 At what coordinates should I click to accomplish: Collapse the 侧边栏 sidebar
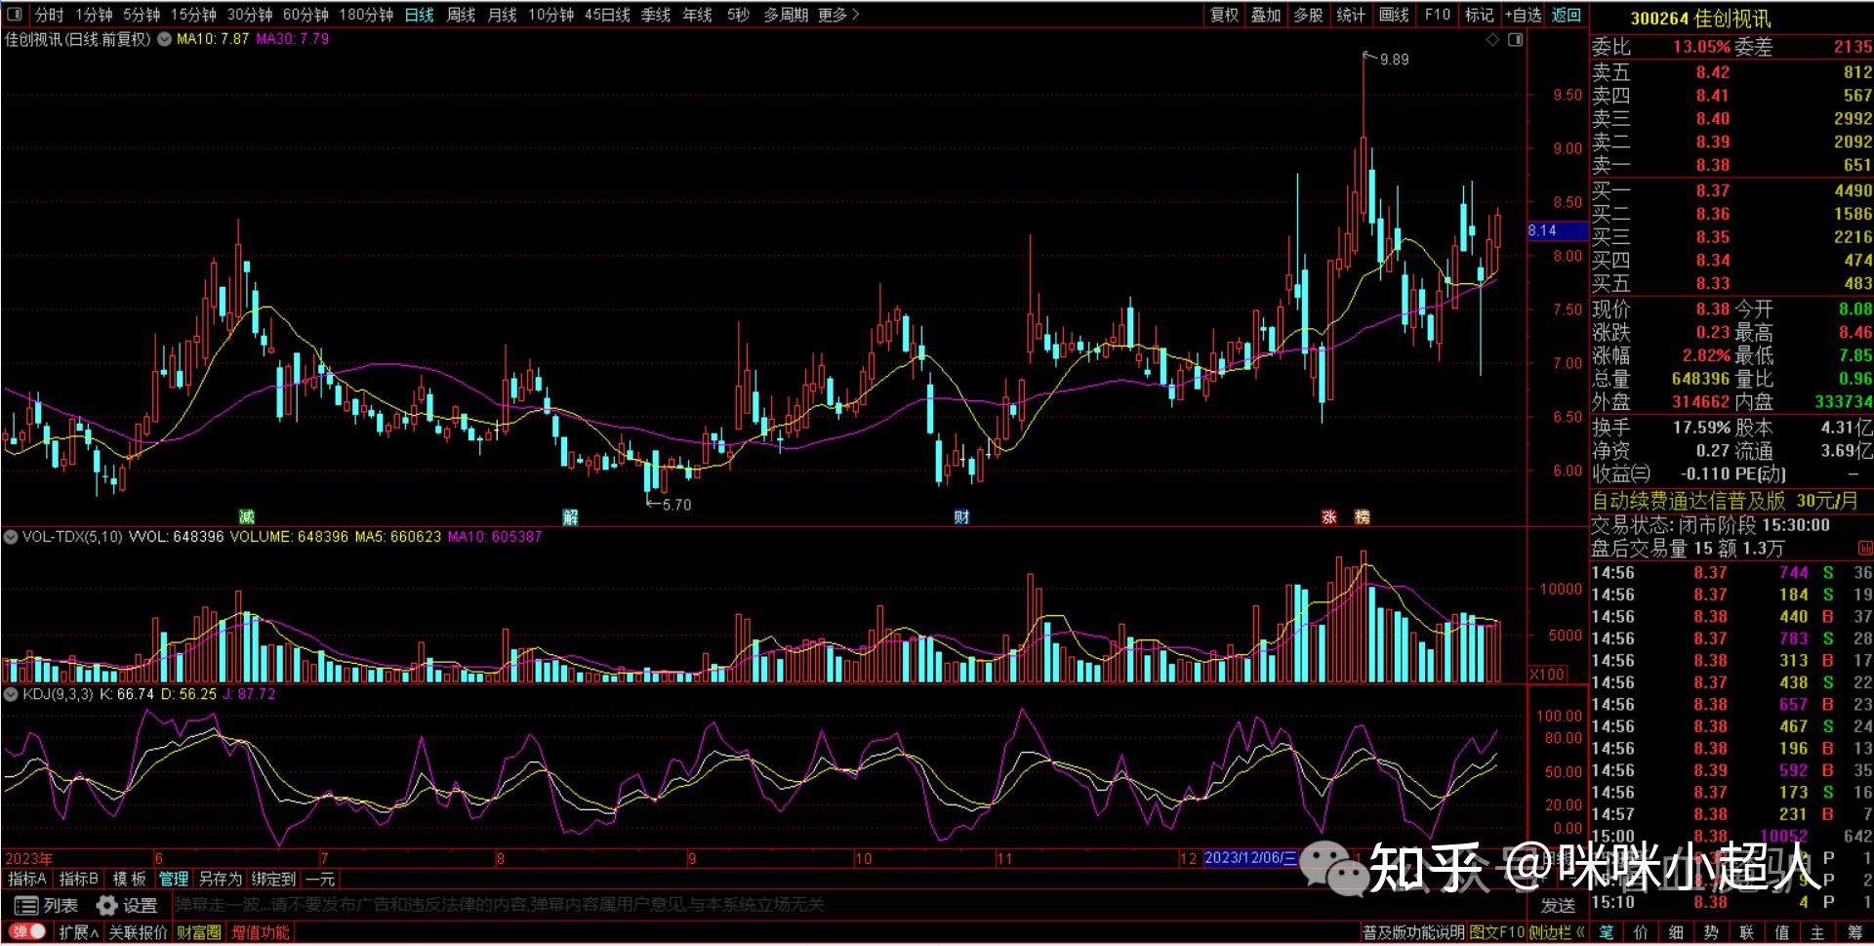(1556, 932)
